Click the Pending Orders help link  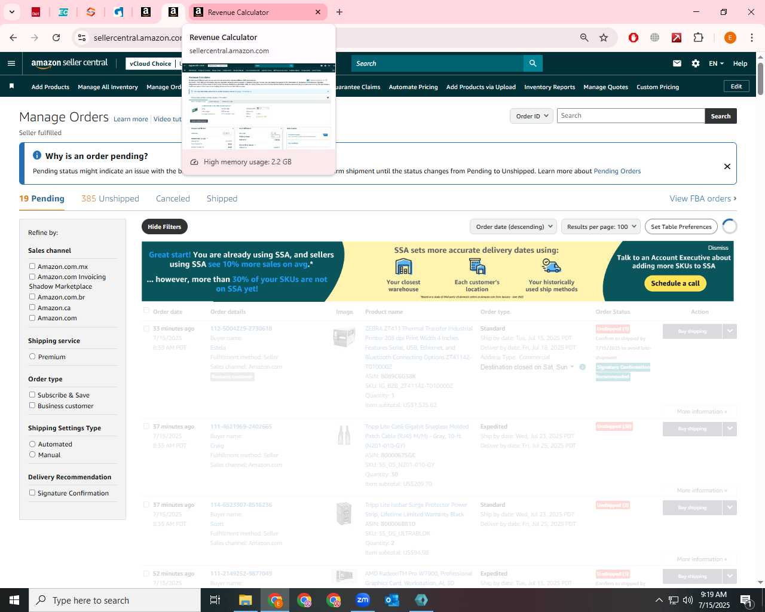(x=617, y=171)
